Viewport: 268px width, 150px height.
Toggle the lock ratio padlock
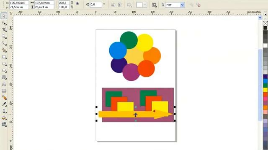pos(77,3)
